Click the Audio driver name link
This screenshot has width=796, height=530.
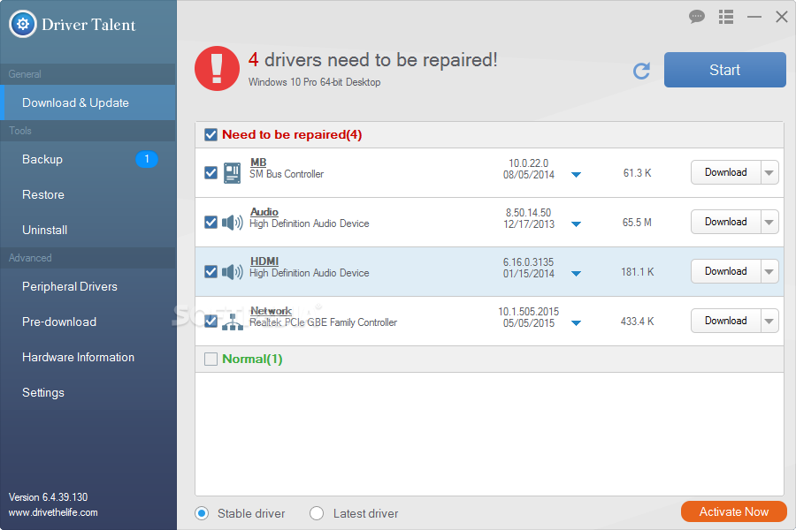tap(264, 212)
